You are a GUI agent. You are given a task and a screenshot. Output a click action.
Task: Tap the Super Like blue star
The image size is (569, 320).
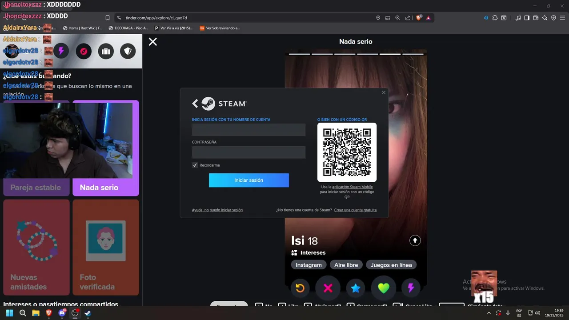coord(356,288)
